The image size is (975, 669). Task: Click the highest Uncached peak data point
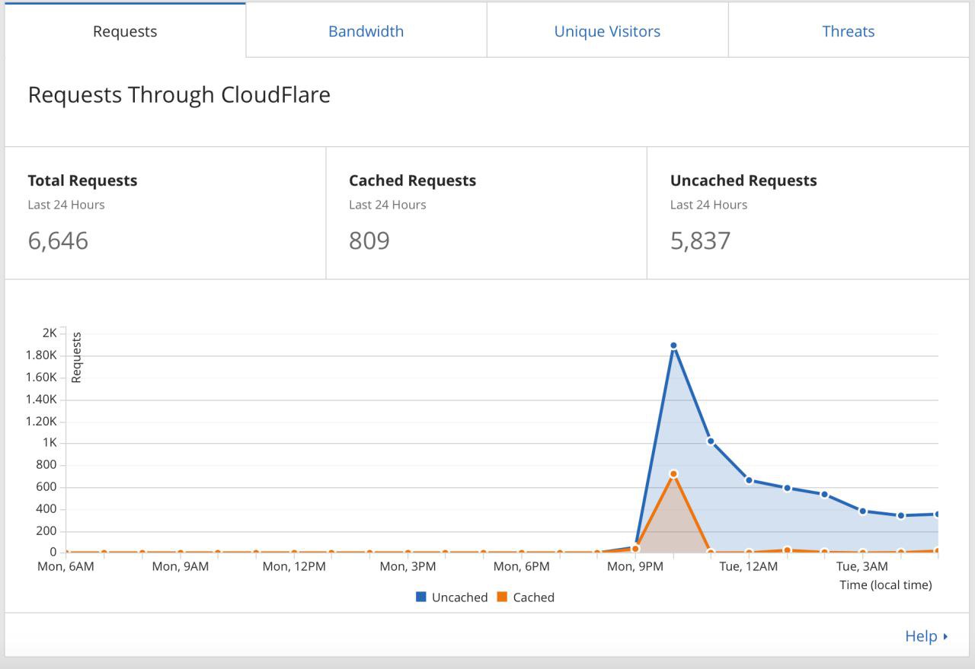(673, 346)
